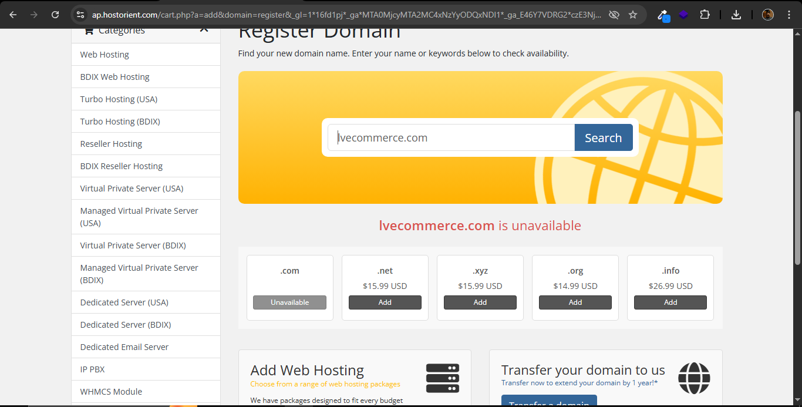Open the browser Extensions puzzle icon
Viewport: 802px width, 407px height.
(x=705, y=15)
